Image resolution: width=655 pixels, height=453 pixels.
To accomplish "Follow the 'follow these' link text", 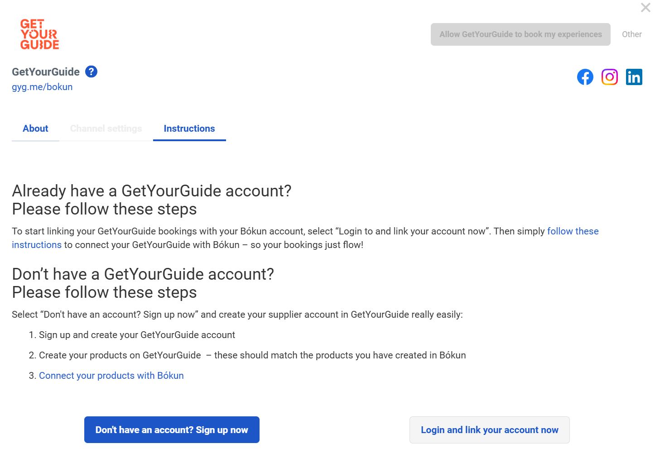I will click(573, 231).
